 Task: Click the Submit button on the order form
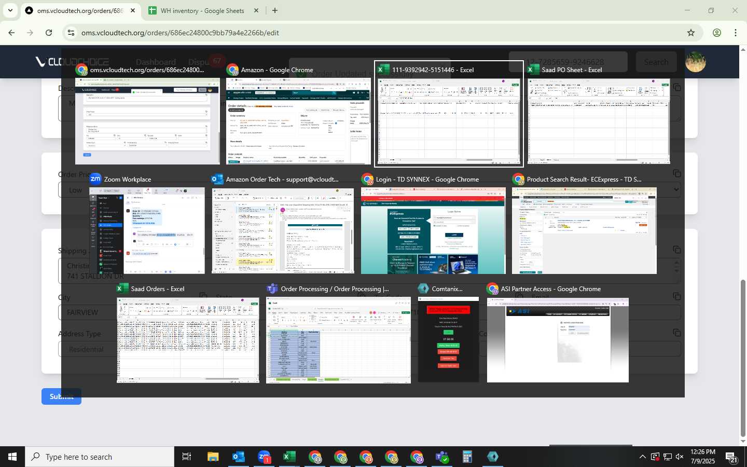[61, 396]
